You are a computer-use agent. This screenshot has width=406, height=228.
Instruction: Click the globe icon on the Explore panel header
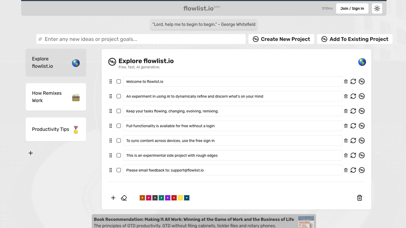pyautogui.click(x=362, y=62)
